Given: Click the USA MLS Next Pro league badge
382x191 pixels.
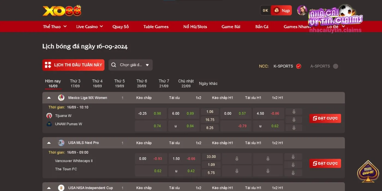Looking at the screenshot, I should click(x=61, y=143).
